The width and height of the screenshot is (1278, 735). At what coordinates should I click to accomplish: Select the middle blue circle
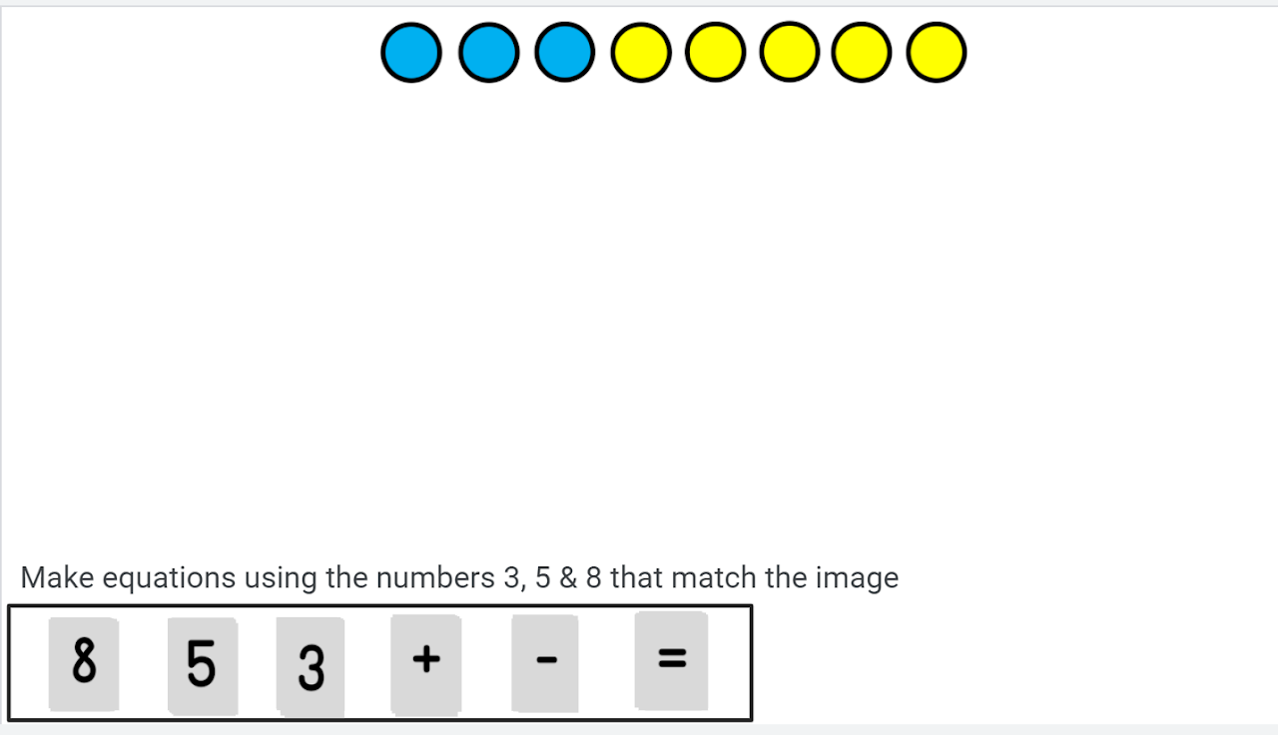(489, 53)
